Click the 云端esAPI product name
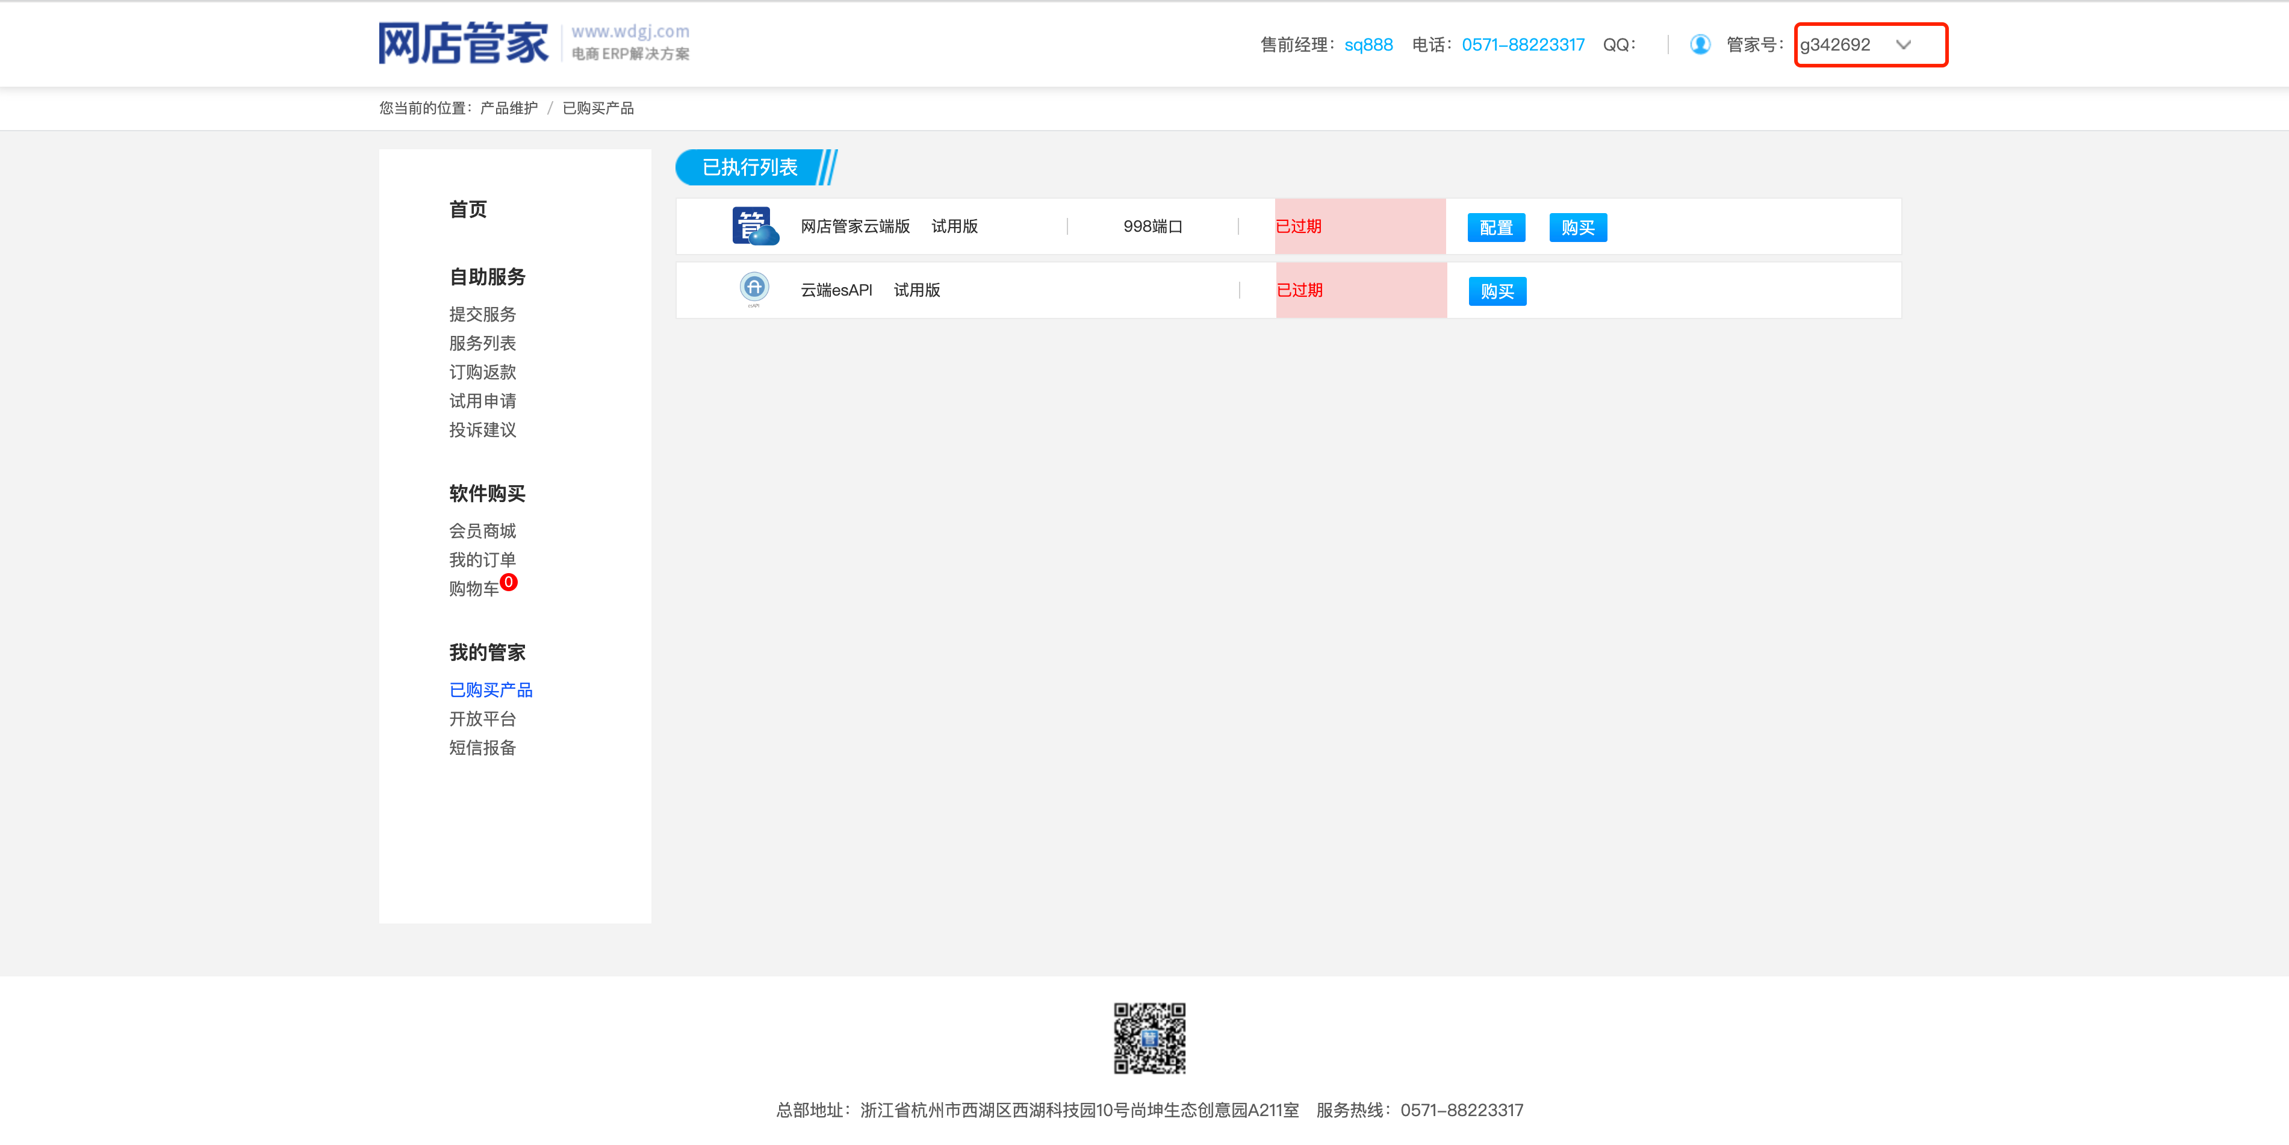Image resolution: width=2289 pixels, height=1145 pixels. pos(836,291)
